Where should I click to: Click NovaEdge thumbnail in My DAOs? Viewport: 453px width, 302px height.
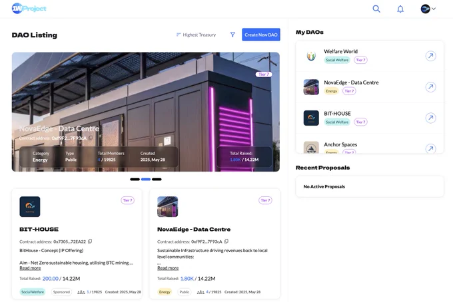(x=311, y=87)
